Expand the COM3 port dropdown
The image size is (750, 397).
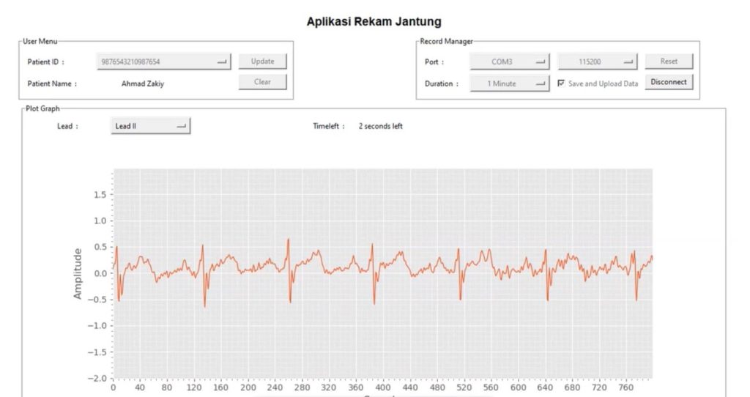[509, 62]
